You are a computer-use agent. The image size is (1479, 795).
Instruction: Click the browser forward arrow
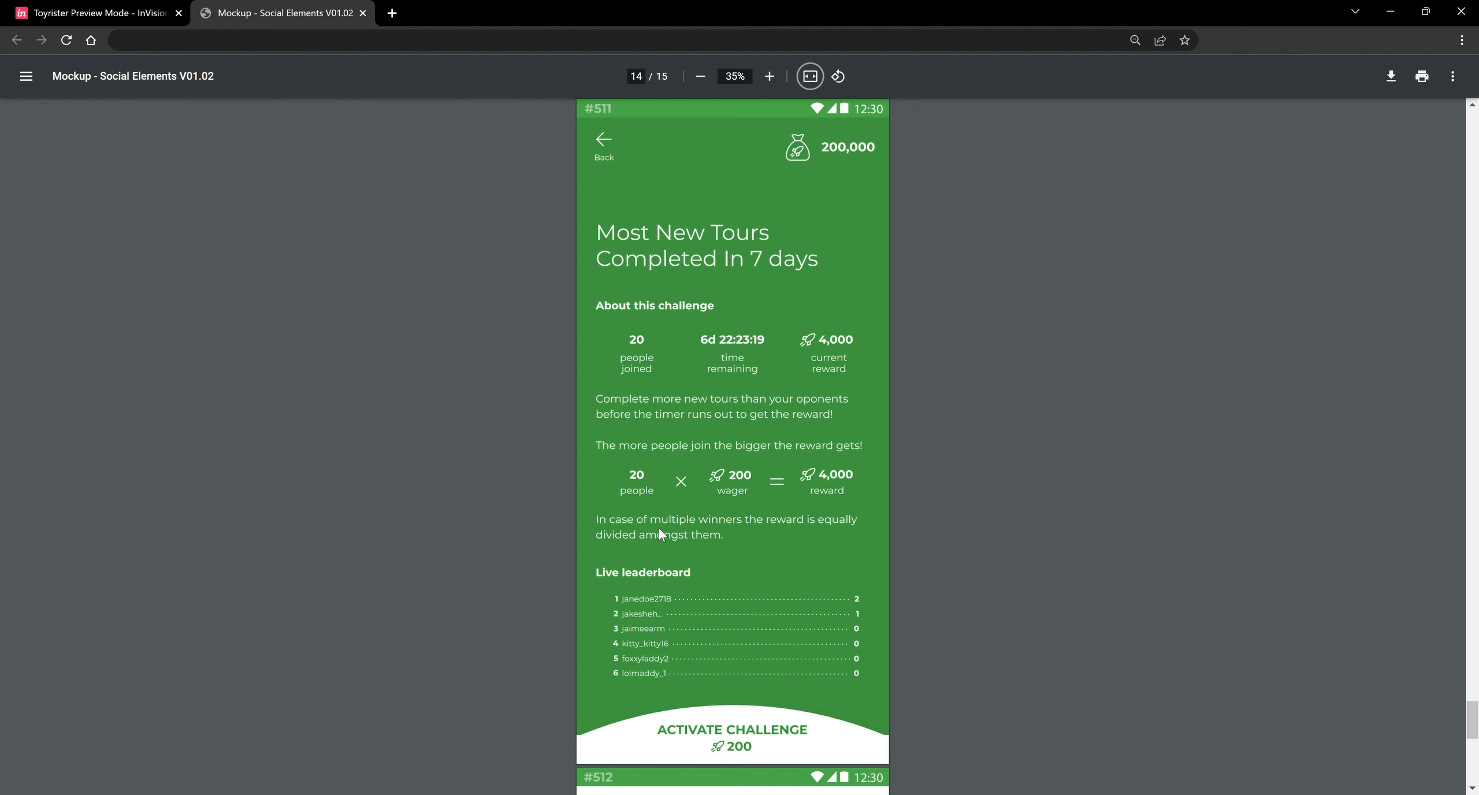[x=41, y=40]
